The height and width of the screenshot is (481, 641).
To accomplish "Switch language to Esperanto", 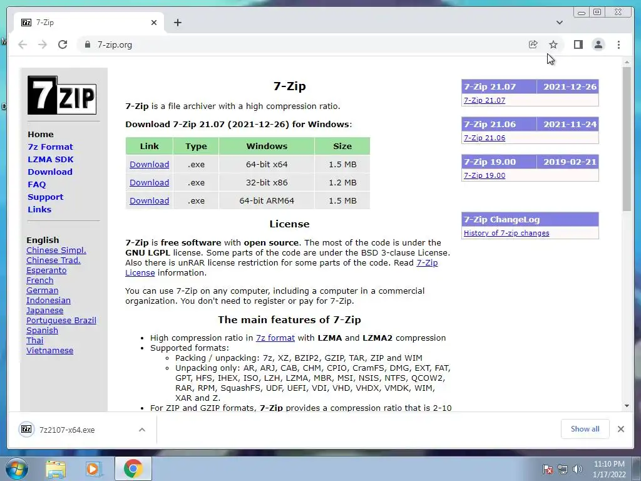I will click(x=46, y=271).
